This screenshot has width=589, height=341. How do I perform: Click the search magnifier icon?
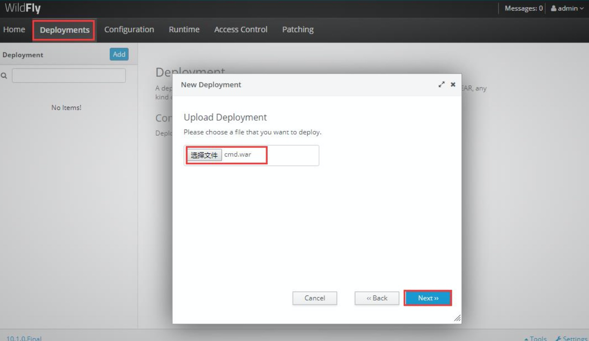(4, 76)
